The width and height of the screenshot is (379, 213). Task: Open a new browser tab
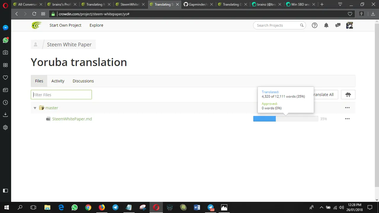tap(322, 4)
